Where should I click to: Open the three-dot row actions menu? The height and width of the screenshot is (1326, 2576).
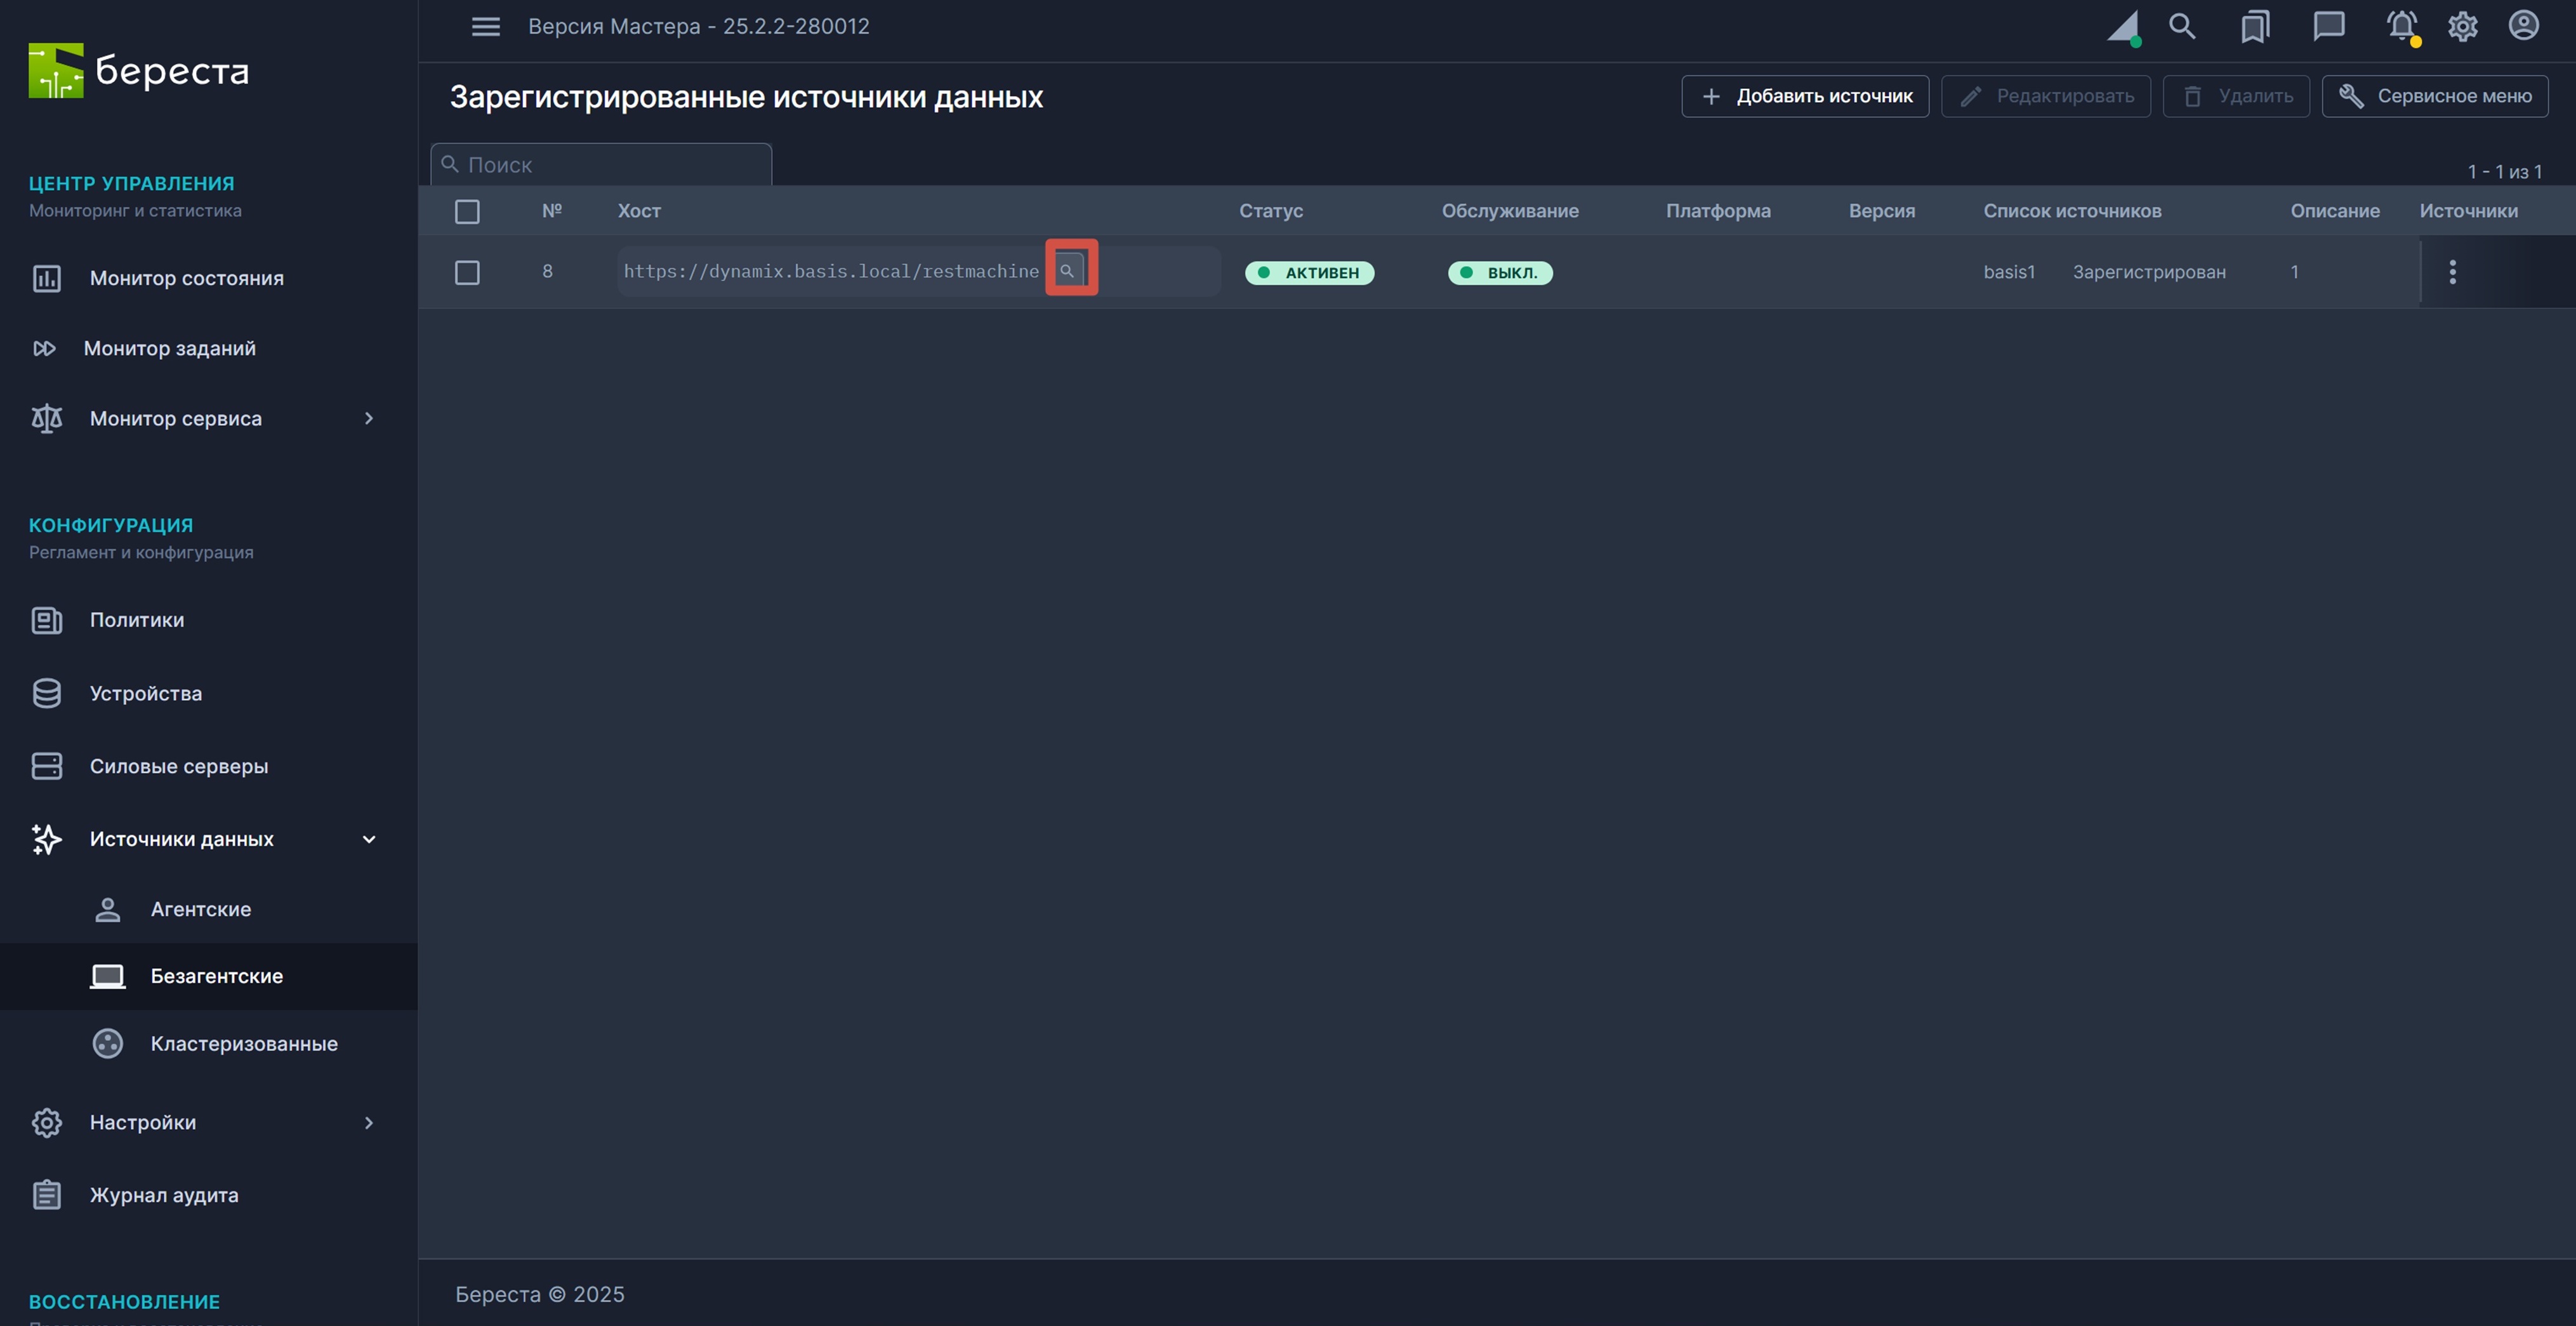2452,271
